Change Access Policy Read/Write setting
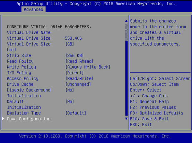The height and width of the screenshot is (143, 192). 79,79
